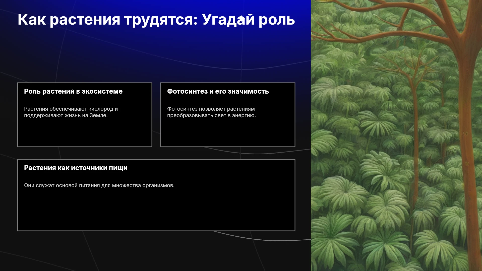
Task: Select the 'Роль растений в экосистеме' heading
Action: click(x=73, y=91)
